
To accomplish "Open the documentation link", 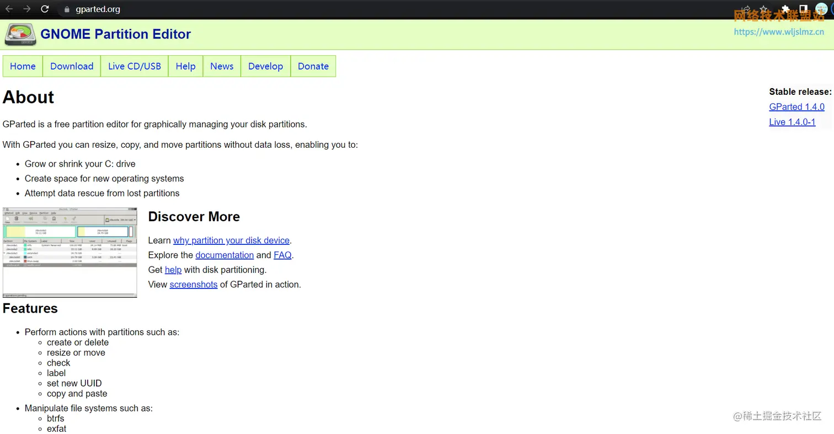I will pyautogui.click(x=224, y=255).
